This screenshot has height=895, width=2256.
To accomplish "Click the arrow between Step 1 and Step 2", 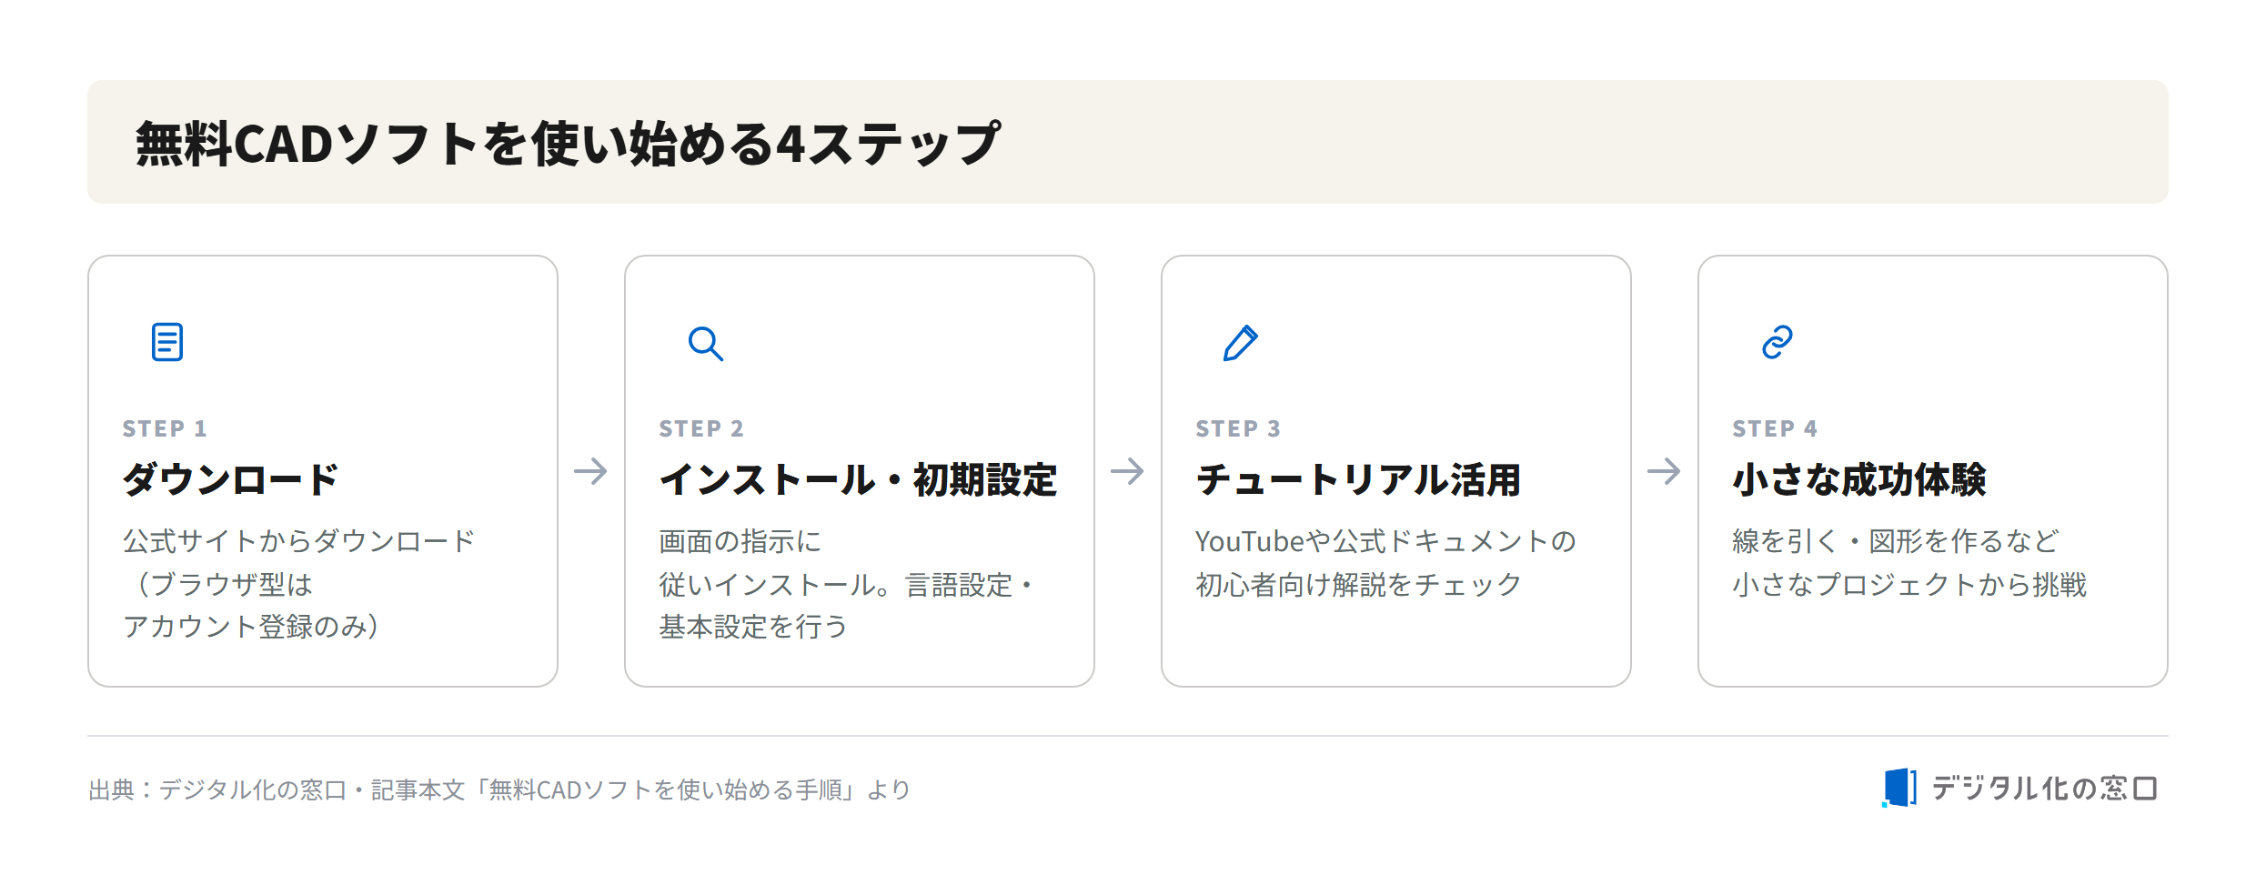I will point(590,471).
